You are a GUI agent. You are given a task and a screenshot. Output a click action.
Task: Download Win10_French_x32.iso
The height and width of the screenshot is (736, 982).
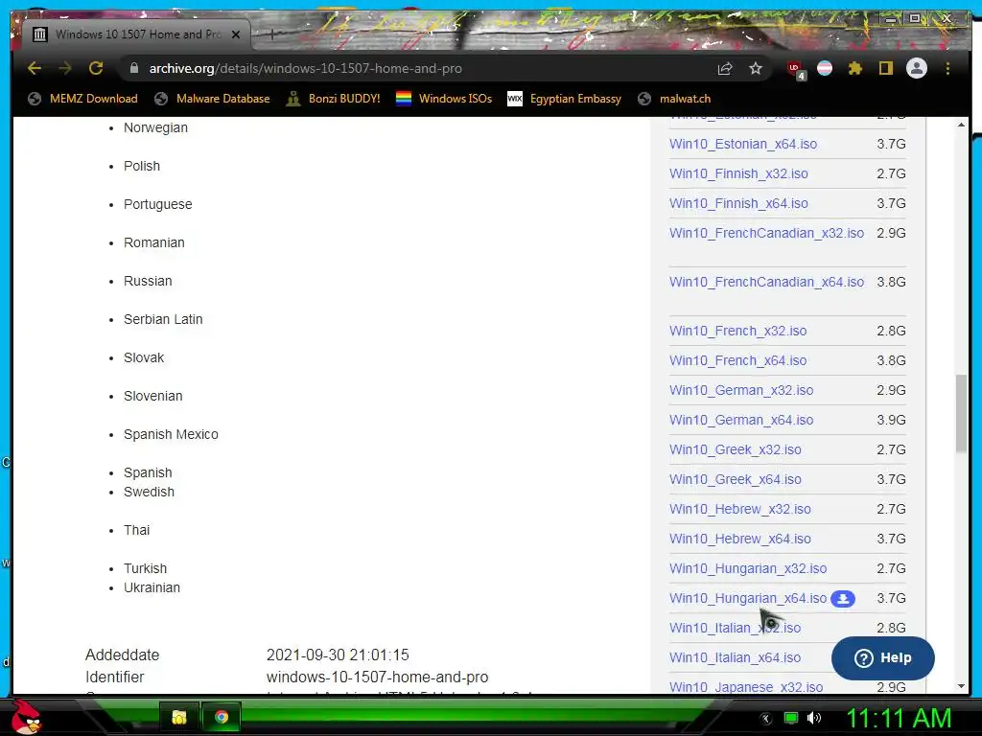coord(737,331)
